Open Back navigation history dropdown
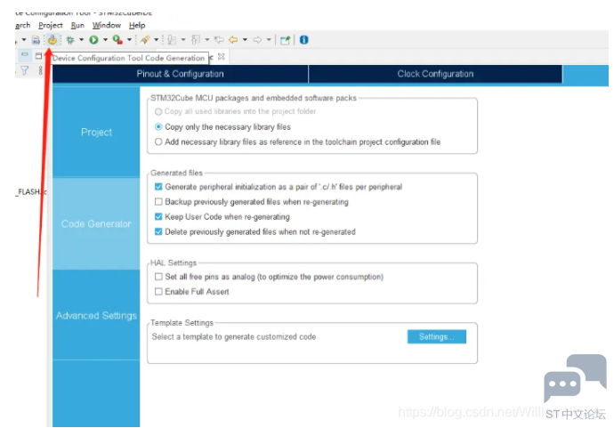The image size is (614, 428). [245, 39]
